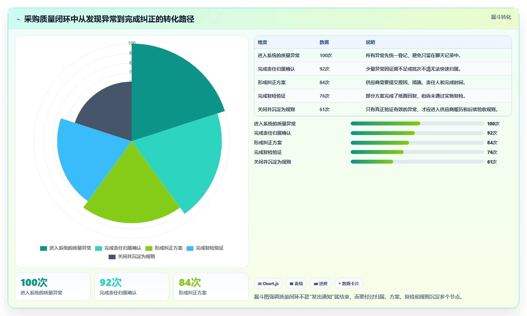Open the 92次 完成责任归属确认 data card
The width and height of the screenshot is (527, 316).
[132, 286]
